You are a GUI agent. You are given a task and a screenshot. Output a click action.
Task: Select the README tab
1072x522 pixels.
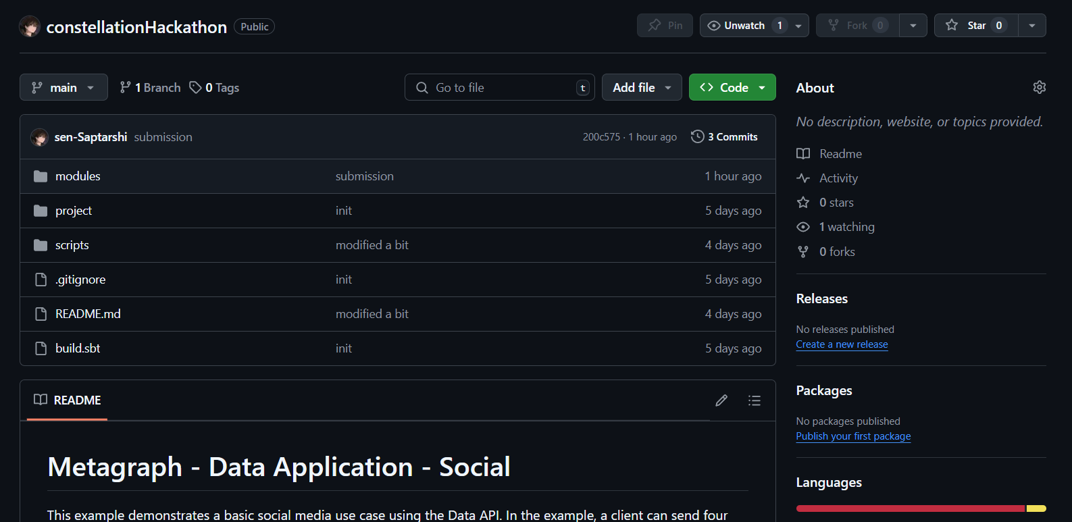click(68, 400)
